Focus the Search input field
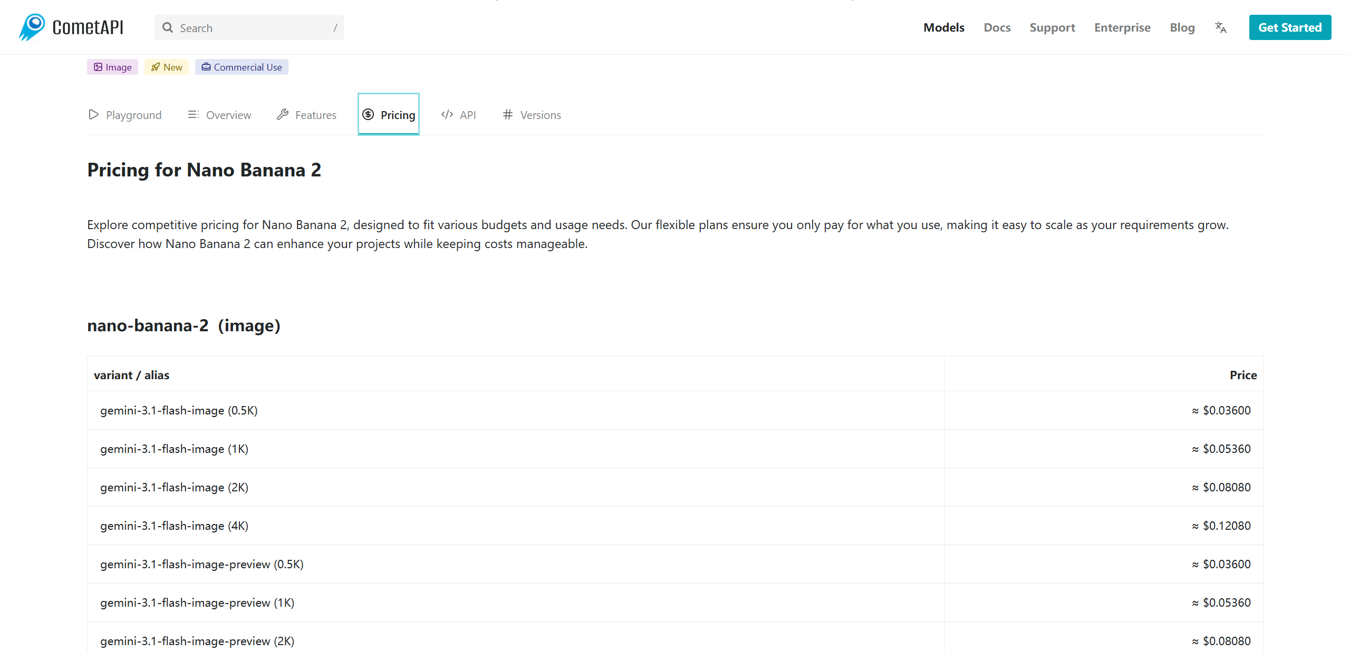 [x=253, y=28]
